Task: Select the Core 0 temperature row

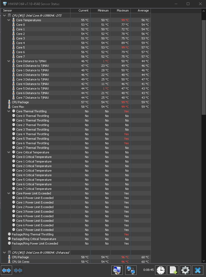Action: coord(76,25)
